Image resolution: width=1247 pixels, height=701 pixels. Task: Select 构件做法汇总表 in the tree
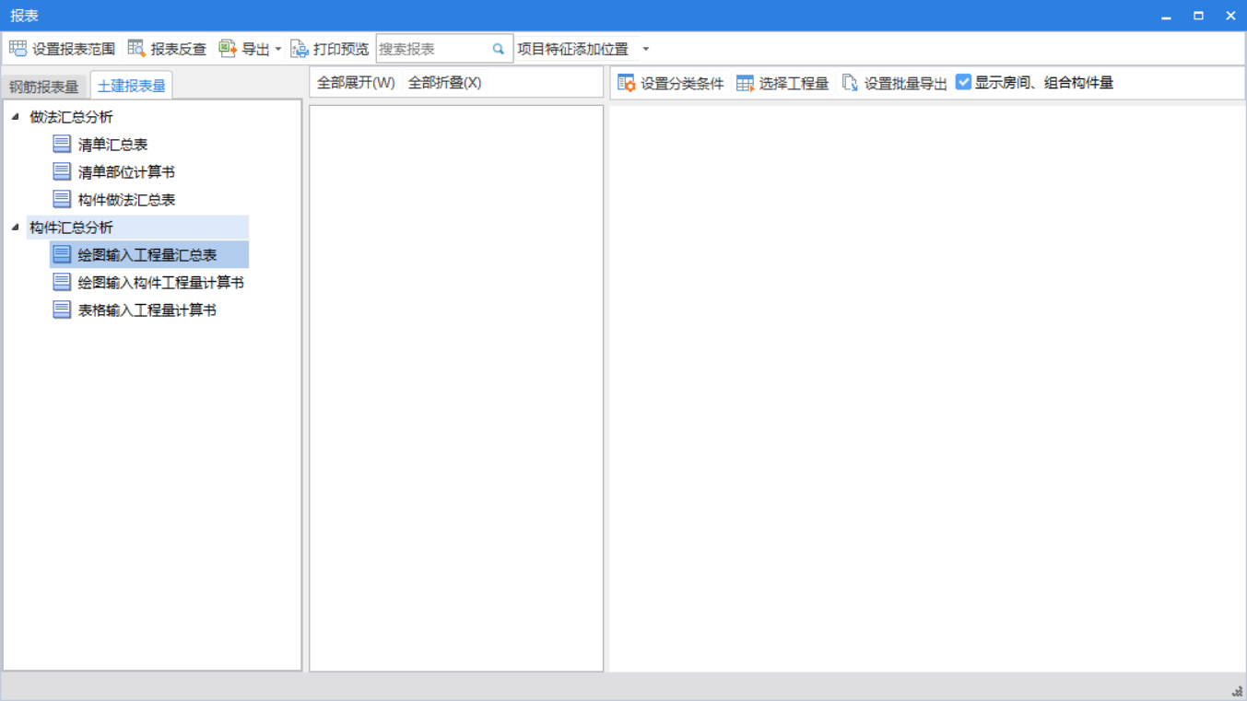pos(126,200)
